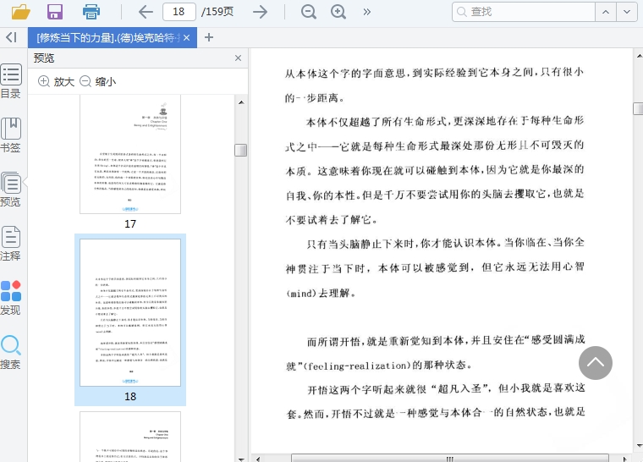Click the thumbnail panel scrollbar handle
This screenshot has height=462, width=643.
tap(241, 150)
